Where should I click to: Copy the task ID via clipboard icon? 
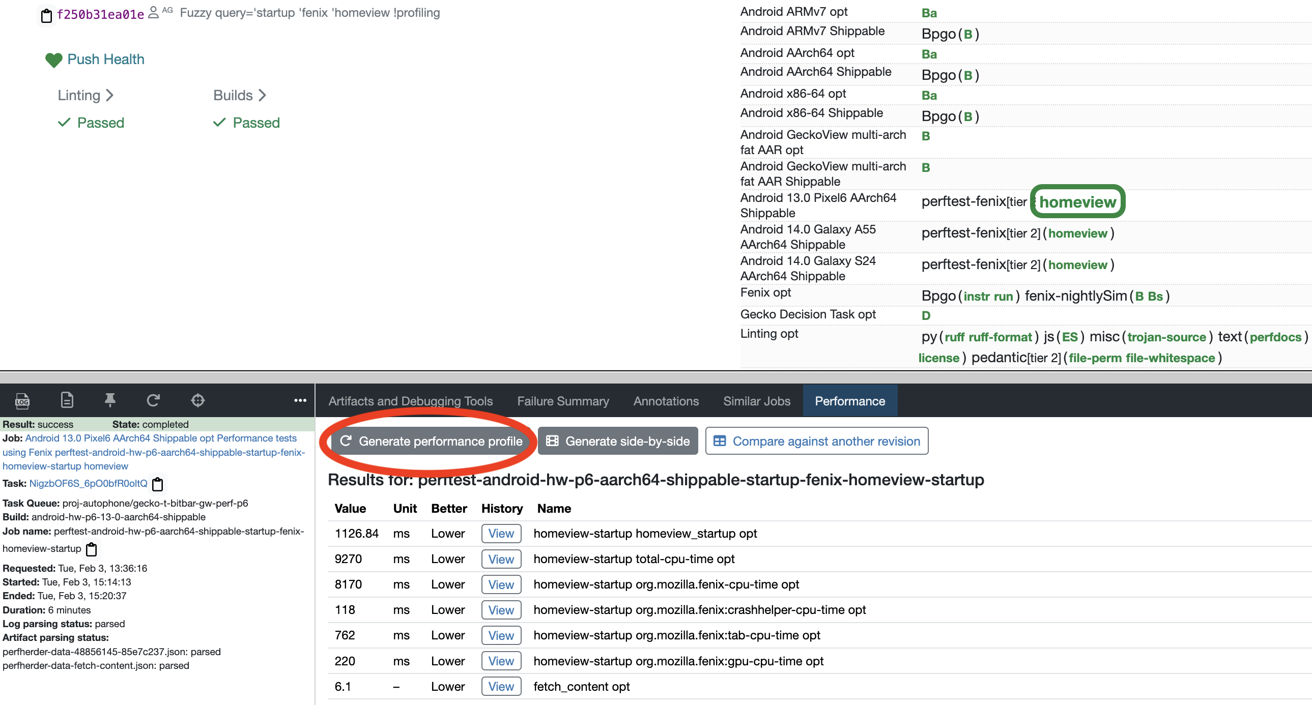tap(158, 484)
